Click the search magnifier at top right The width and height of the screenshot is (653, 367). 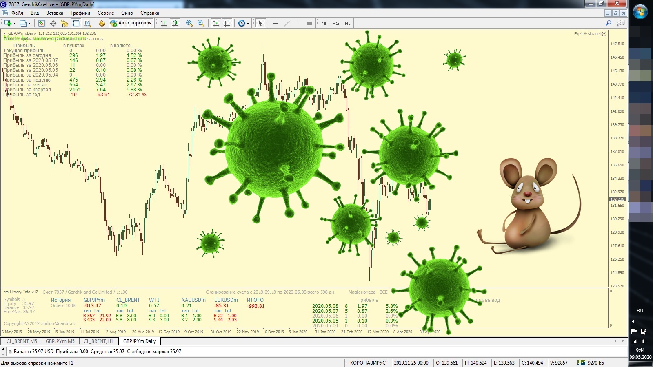(608, 23)
